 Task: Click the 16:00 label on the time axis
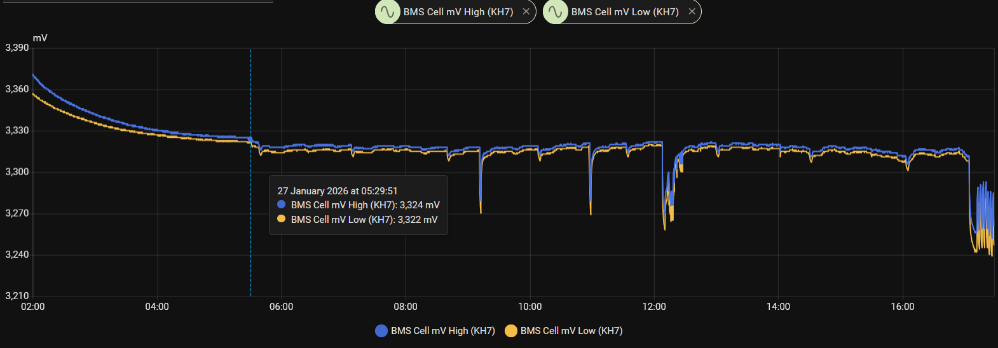902,307
